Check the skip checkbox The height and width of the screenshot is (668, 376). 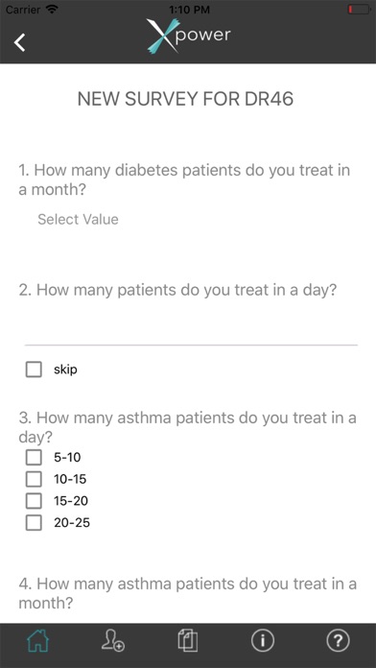tap(34, 370)
